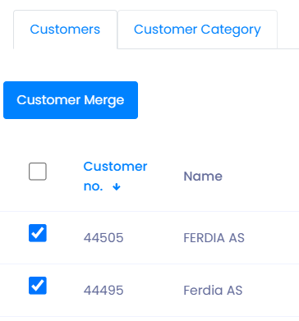
Task: Switch to the Customers tab
Action: point(65,30)
